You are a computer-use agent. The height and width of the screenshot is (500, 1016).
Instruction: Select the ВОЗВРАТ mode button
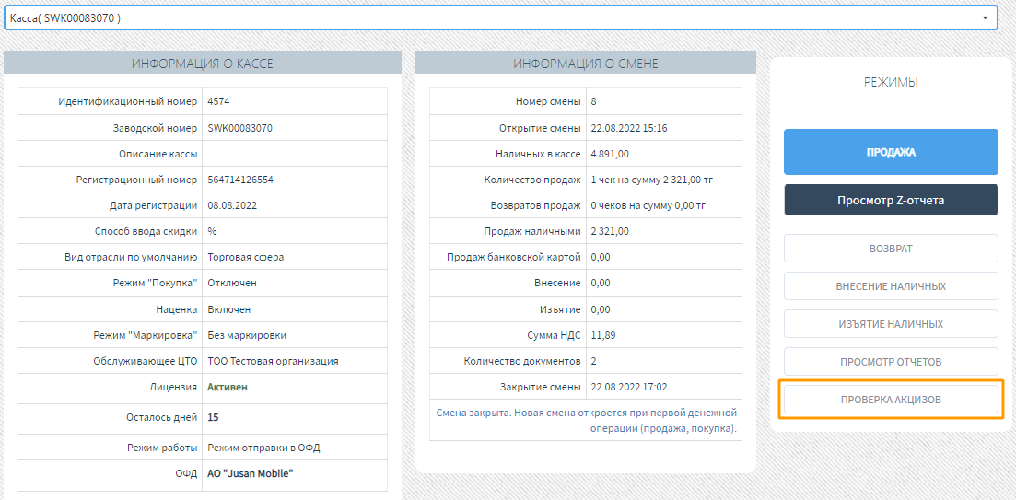[891, 248]
